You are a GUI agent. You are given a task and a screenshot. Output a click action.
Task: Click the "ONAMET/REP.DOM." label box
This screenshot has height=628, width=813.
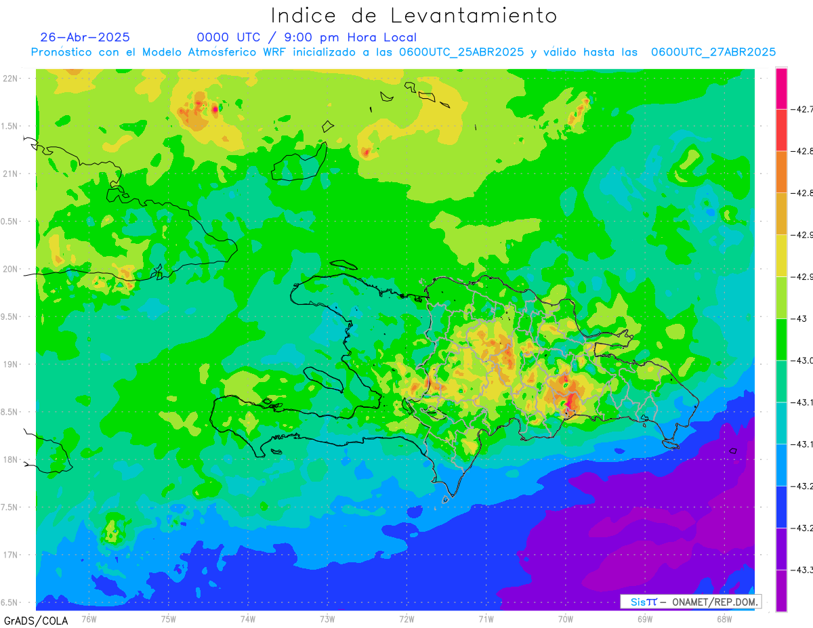(x=690, y=602)
